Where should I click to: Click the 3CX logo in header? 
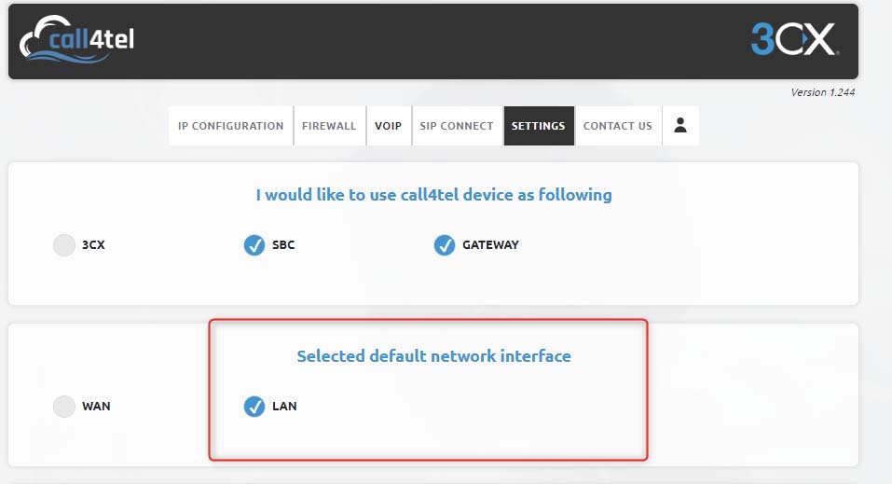[795, 39]
